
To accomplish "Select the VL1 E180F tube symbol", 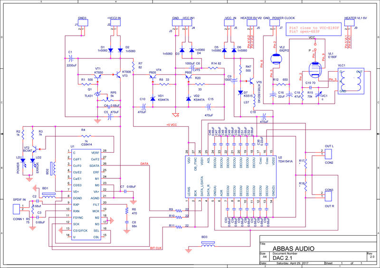I will pyautogui.click(x=315, y=70).
